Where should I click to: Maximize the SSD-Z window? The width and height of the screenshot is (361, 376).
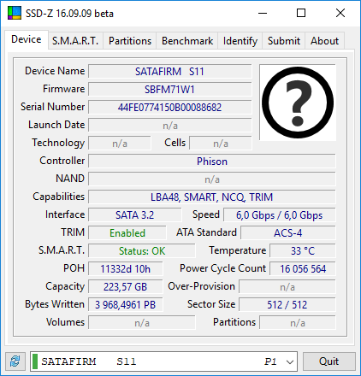[301, 13]
